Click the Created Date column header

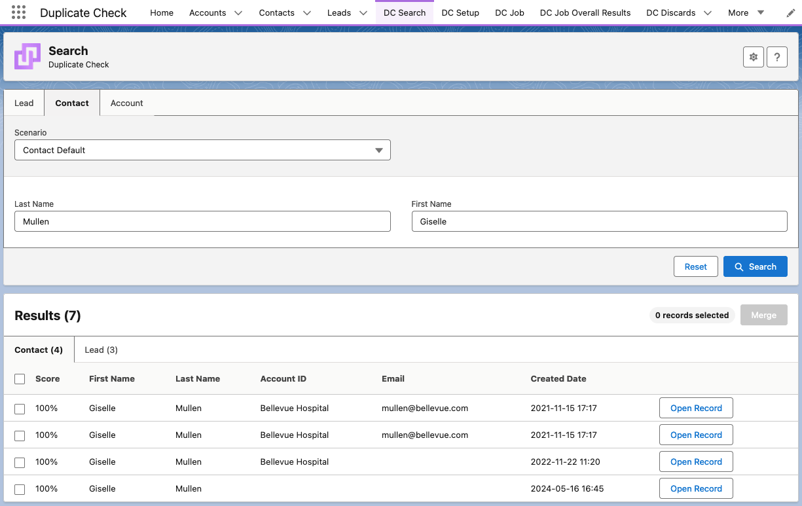point(558,378)
